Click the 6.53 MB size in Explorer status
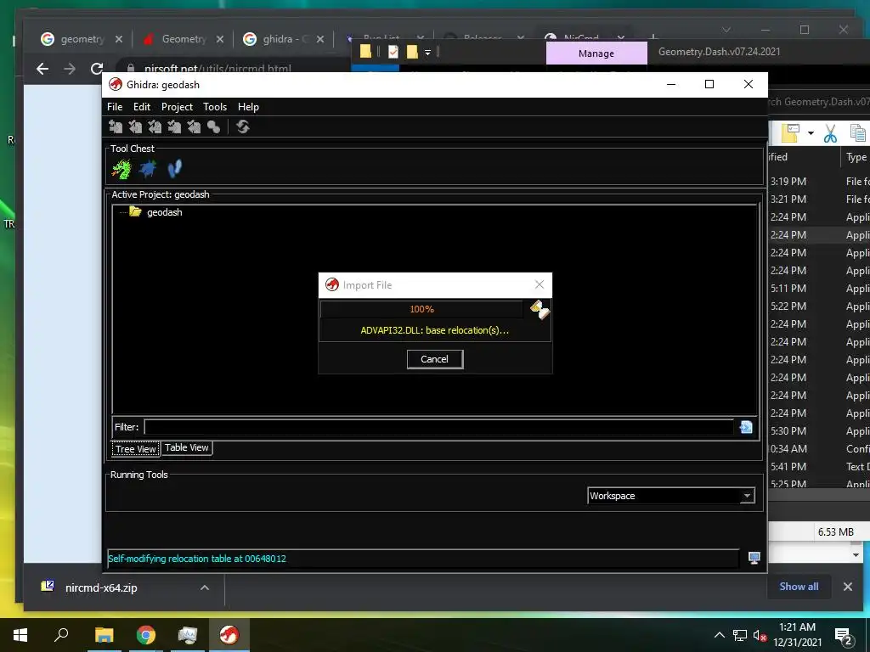This screenshot has height=652, width=870. click(x=836, y=531)
